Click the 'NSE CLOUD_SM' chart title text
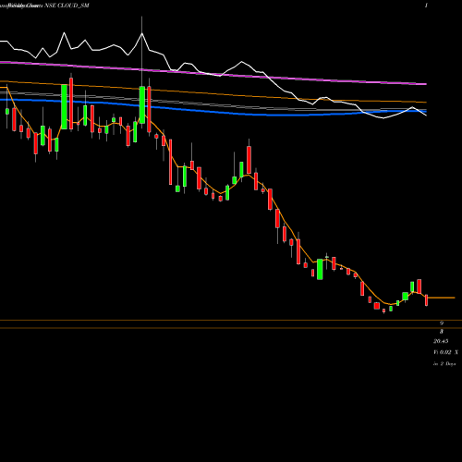This screenshot has width=462, height=462. [67, 6]
